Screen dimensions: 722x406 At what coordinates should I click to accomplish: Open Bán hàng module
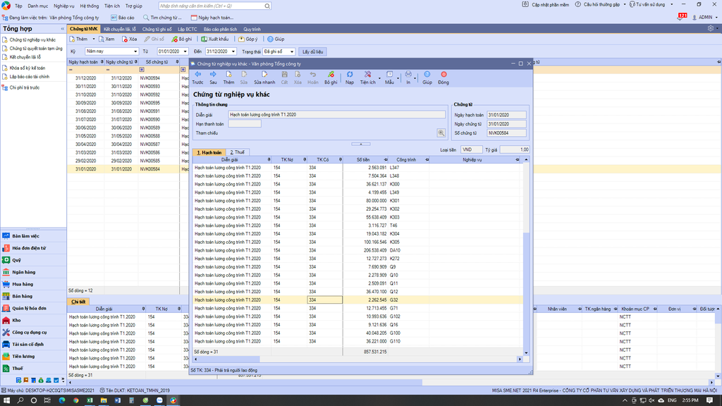pos(33,296)
